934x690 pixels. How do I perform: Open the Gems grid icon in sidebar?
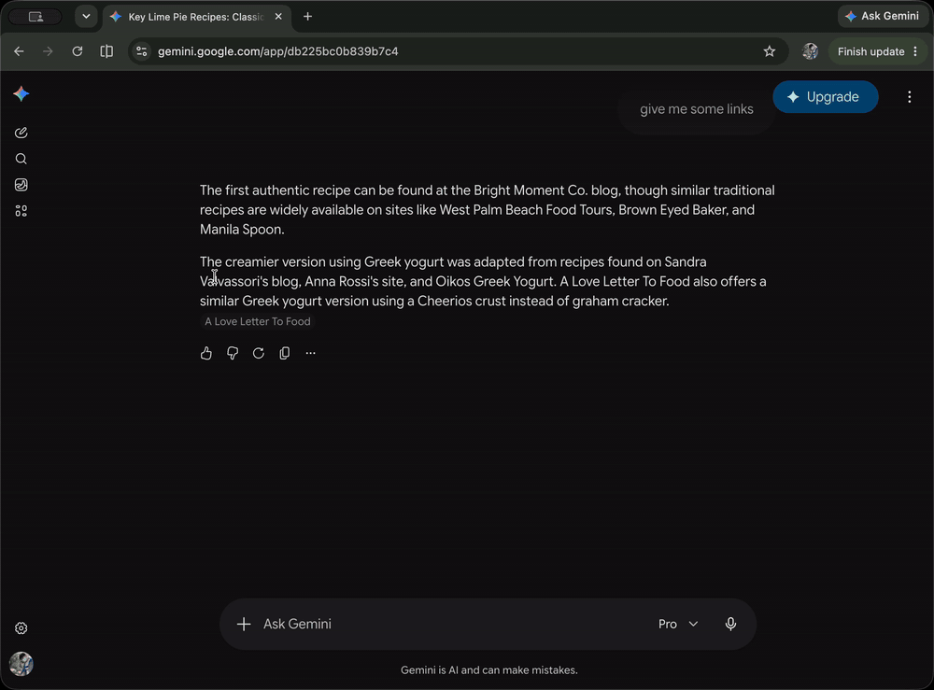tap(21, 211)
